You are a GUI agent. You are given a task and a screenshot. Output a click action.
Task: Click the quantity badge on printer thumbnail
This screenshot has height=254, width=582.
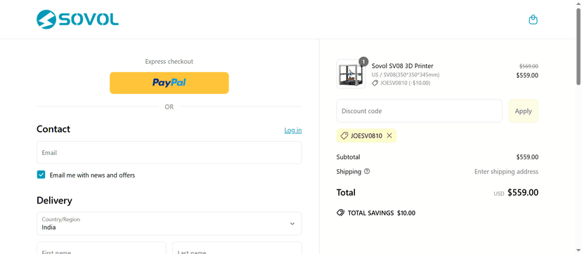364,62
